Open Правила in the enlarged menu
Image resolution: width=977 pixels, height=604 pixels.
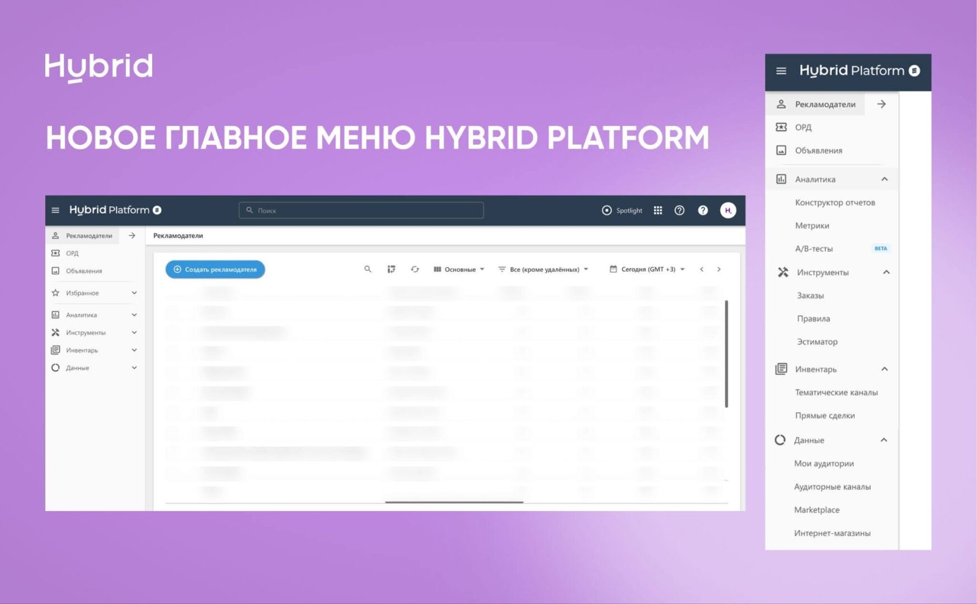tap(813, 319)
